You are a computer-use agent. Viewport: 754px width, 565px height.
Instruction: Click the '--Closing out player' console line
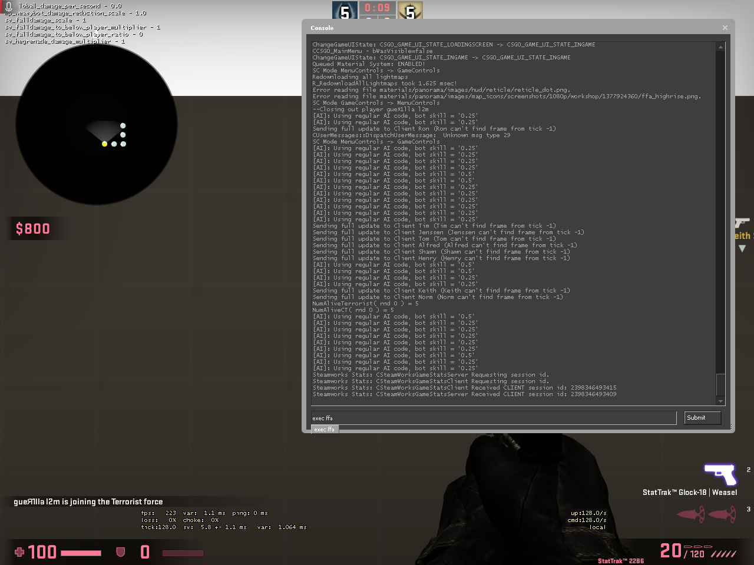[371, 109]
